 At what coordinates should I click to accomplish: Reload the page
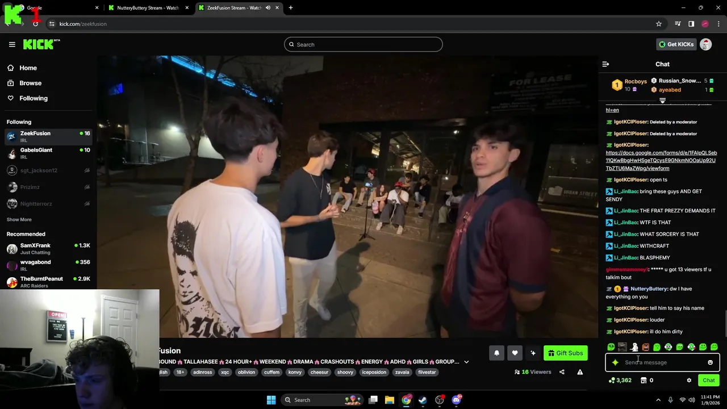[x=35, y=24]
